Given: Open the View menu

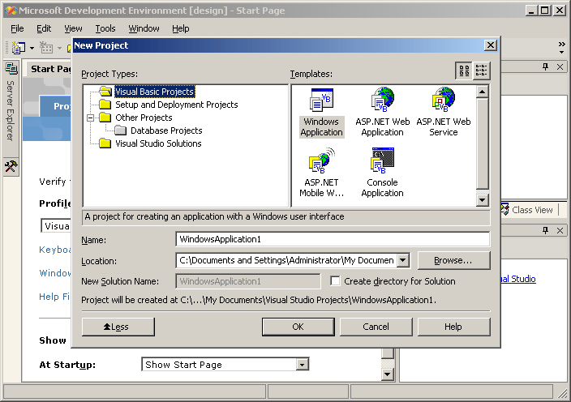Looking at the screenshot, I should point(73,28).
